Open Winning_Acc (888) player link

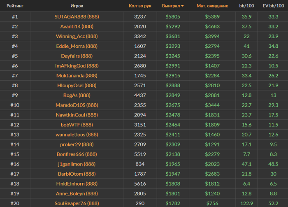(x=77, y=36)
